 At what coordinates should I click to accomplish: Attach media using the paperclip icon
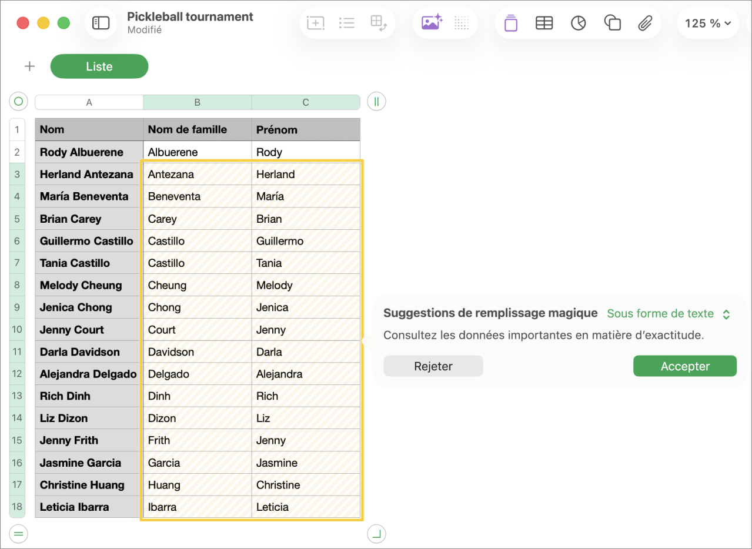coord(645,23)
